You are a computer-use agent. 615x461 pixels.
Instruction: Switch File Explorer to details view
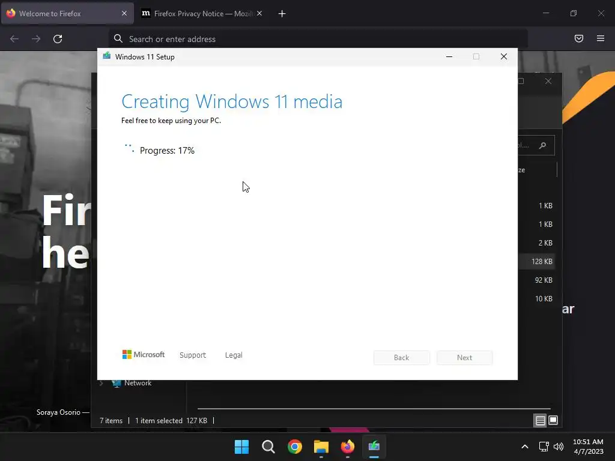coord(540,421)
